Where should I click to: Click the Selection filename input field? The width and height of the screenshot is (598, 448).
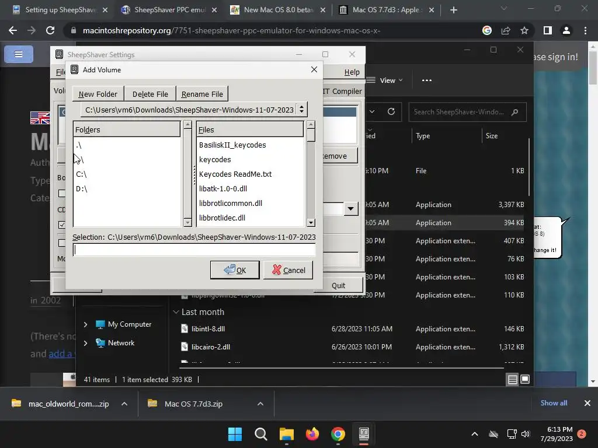pos(194,250)
